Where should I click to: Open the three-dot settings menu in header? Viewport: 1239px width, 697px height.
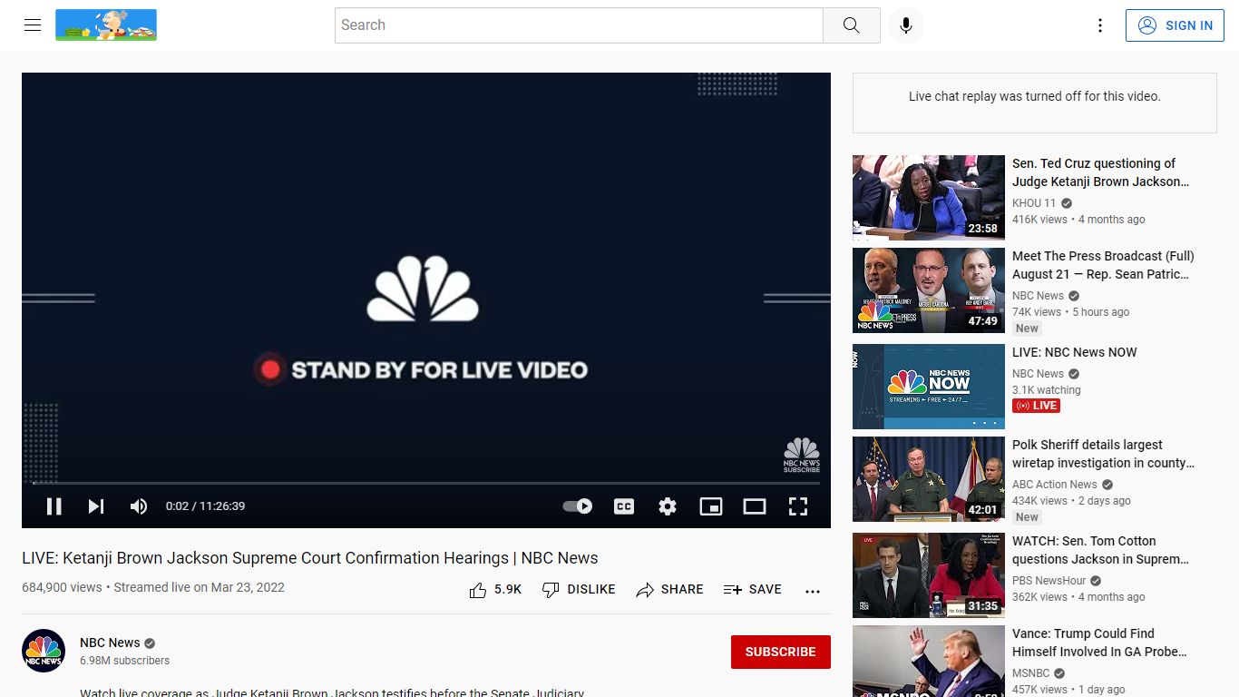[1100, 25]
